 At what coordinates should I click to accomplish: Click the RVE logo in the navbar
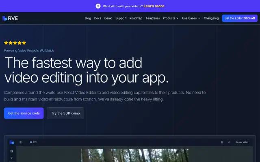tap(10, 18)
